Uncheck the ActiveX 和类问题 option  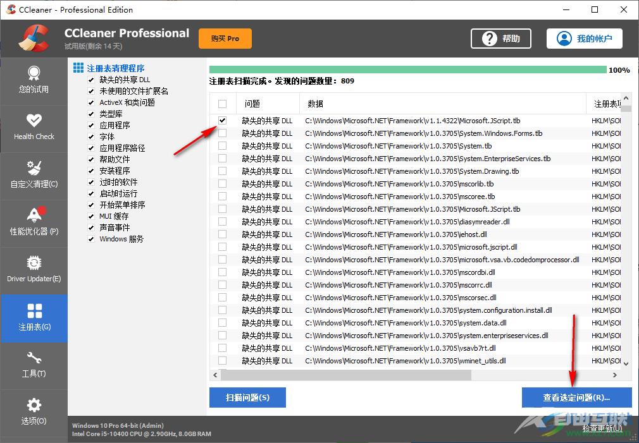pyautogui.click(x=91, y=102)
